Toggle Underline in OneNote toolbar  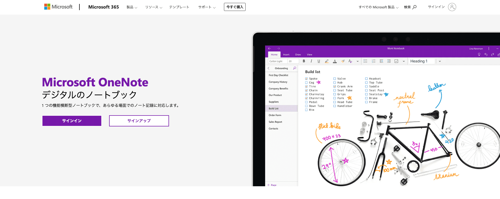coord(319,61)
